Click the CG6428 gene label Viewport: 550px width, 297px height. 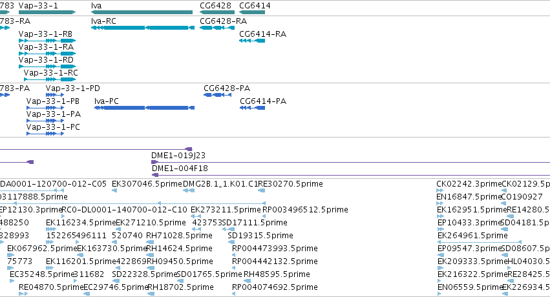(215, 6)
